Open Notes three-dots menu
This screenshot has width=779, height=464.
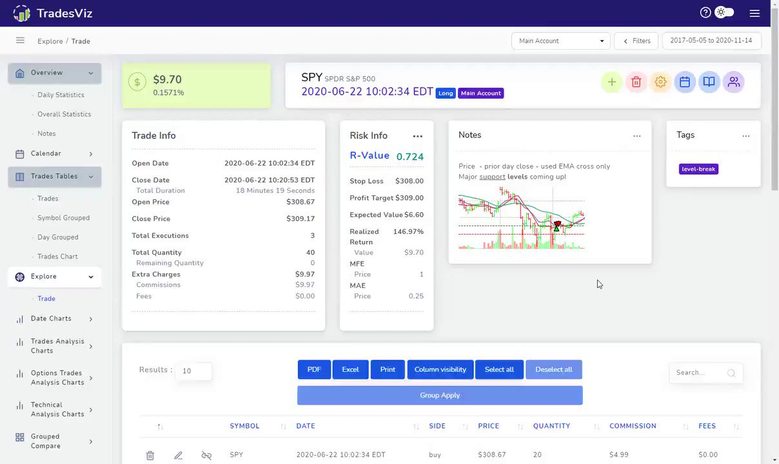[x=637, y=136]
